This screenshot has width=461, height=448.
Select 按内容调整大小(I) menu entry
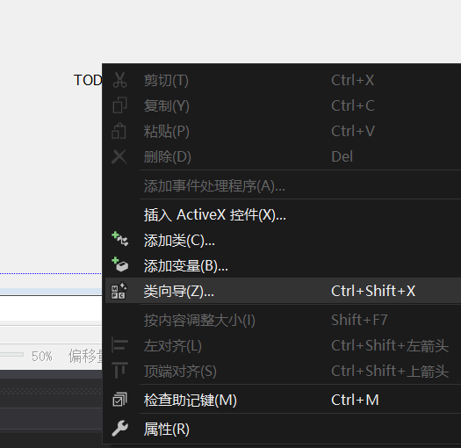click(x=283, y=320)
